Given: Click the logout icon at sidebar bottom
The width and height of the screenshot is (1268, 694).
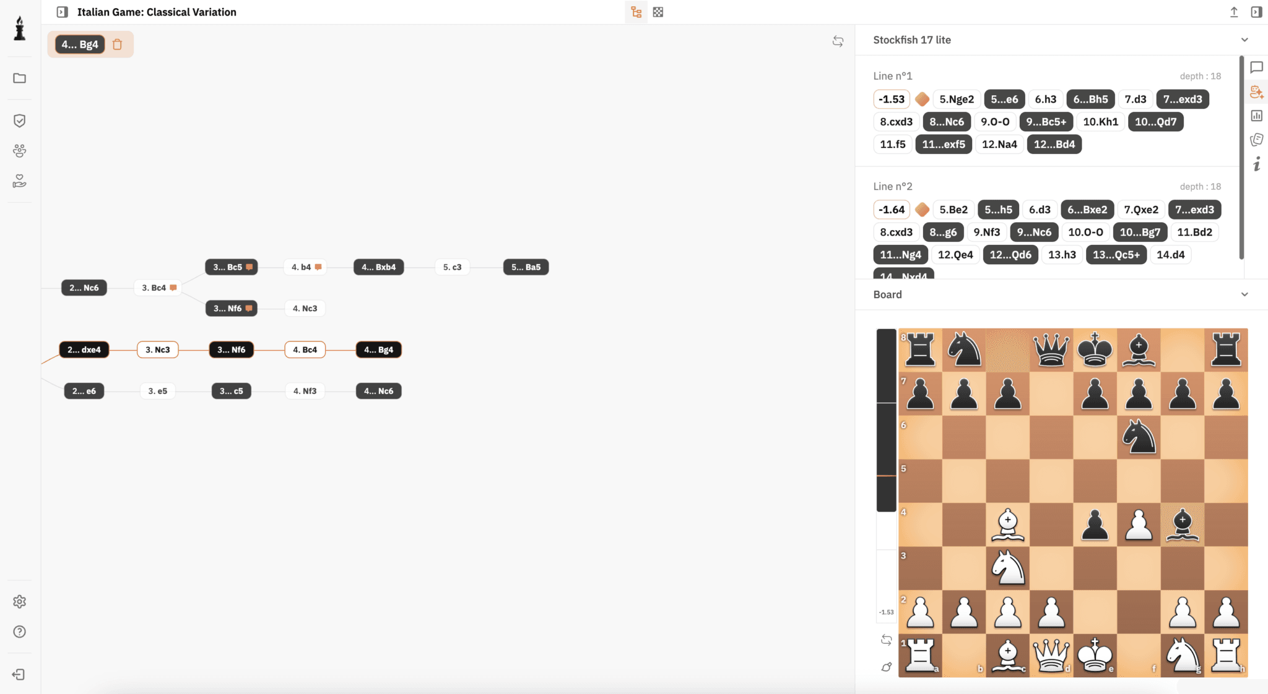Looking at the screenshot, I should coord(19,674).
